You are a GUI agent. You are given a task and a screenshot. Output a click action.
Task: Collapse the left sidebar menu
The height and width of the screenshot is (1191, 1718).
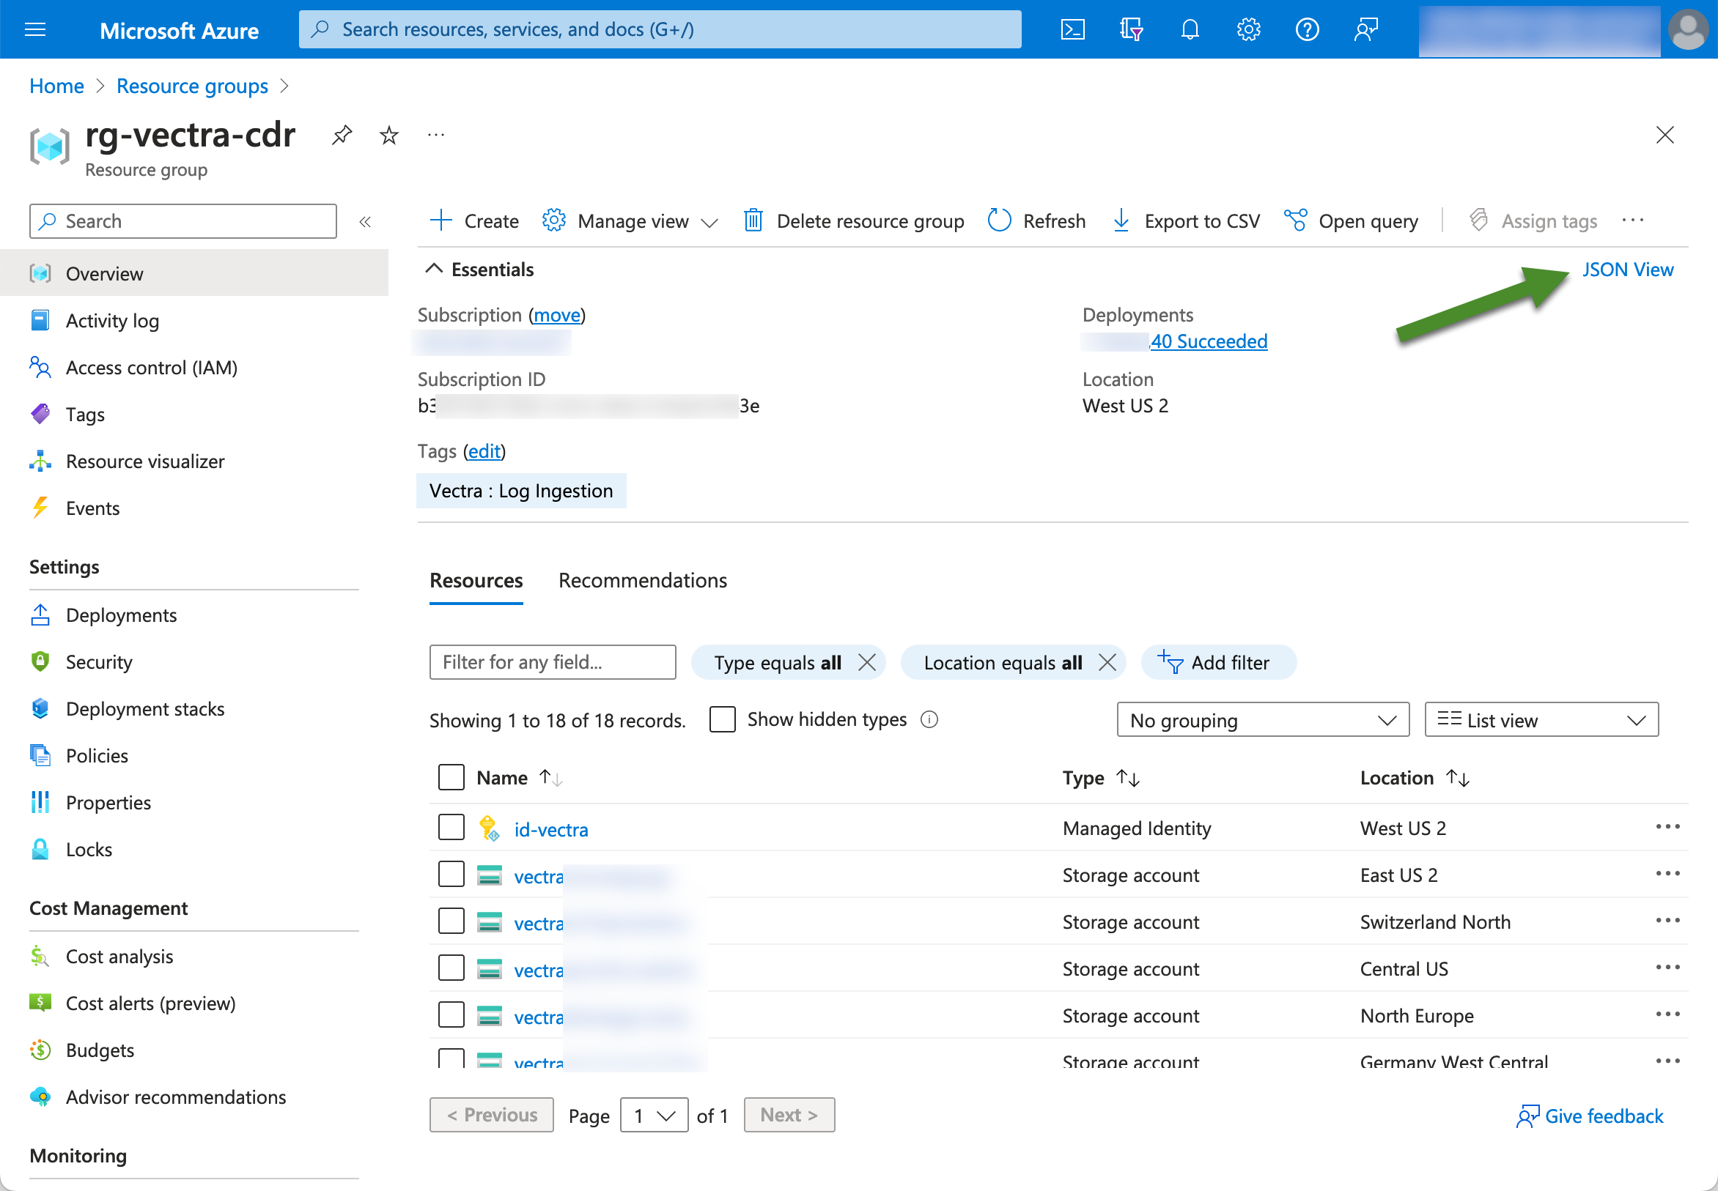click(x=365, y=222)
